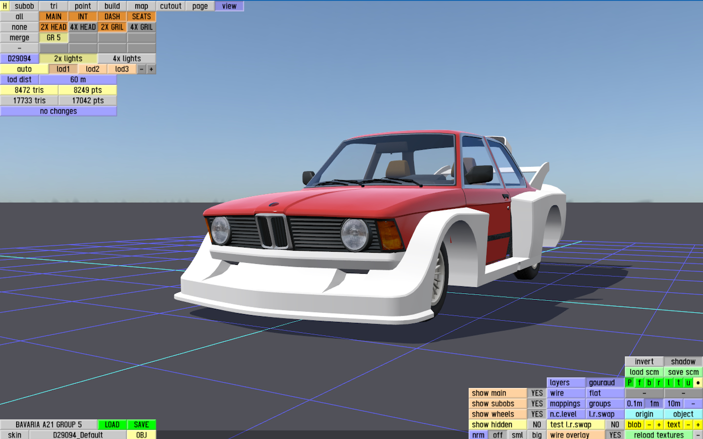Toggle the GR 5 layer
This screenshot has width=703, height=439.
(54, 38)
